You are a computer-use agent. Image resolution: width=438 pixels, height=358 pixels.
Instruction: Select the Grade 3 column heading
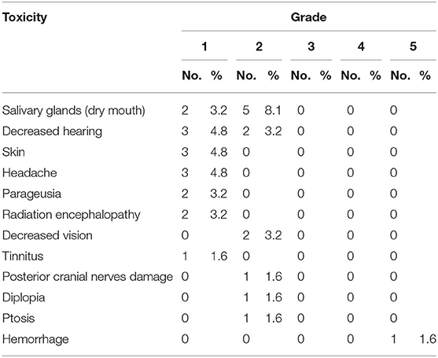(x=311, y=46)
